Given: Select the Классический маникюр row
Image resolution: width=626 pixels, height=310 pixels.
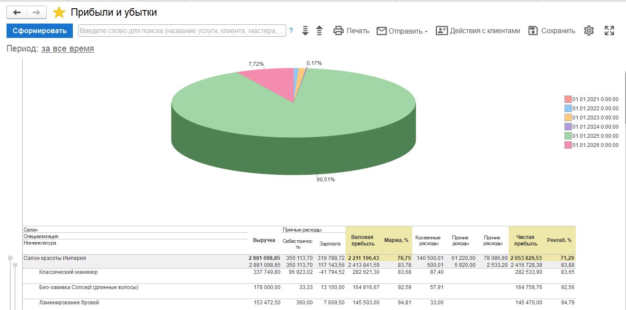Looking at the screenshot, I should click(68, 272).
